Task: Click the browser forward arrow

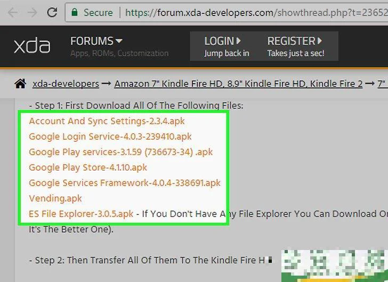Action: [x=33, y=12]
